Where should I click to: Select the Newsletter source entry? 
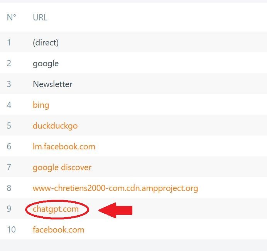tap(52, 84)
